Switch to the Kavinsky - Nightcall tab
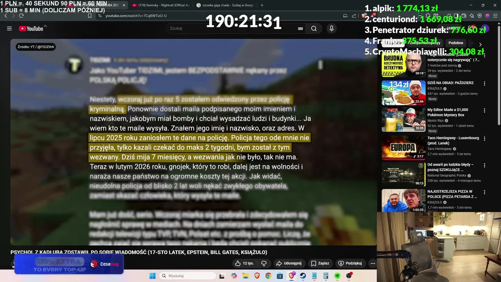 160,5
